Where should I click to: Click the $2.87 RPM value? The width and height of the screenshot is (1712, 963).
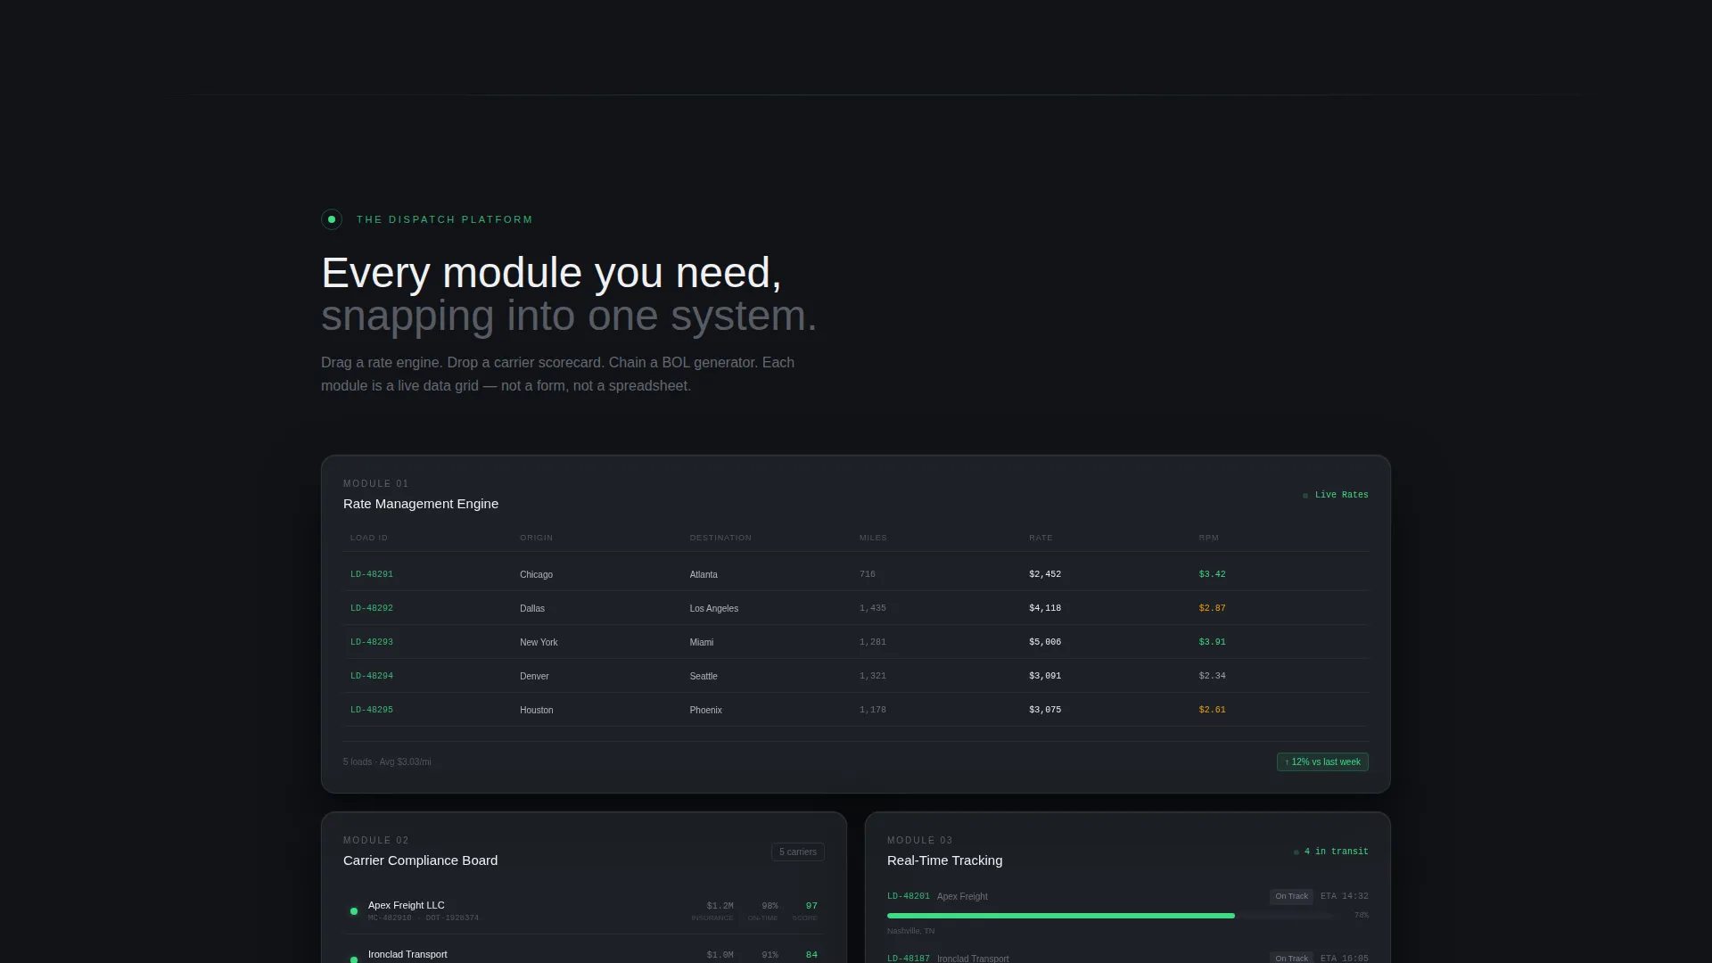click(1212, 608)
